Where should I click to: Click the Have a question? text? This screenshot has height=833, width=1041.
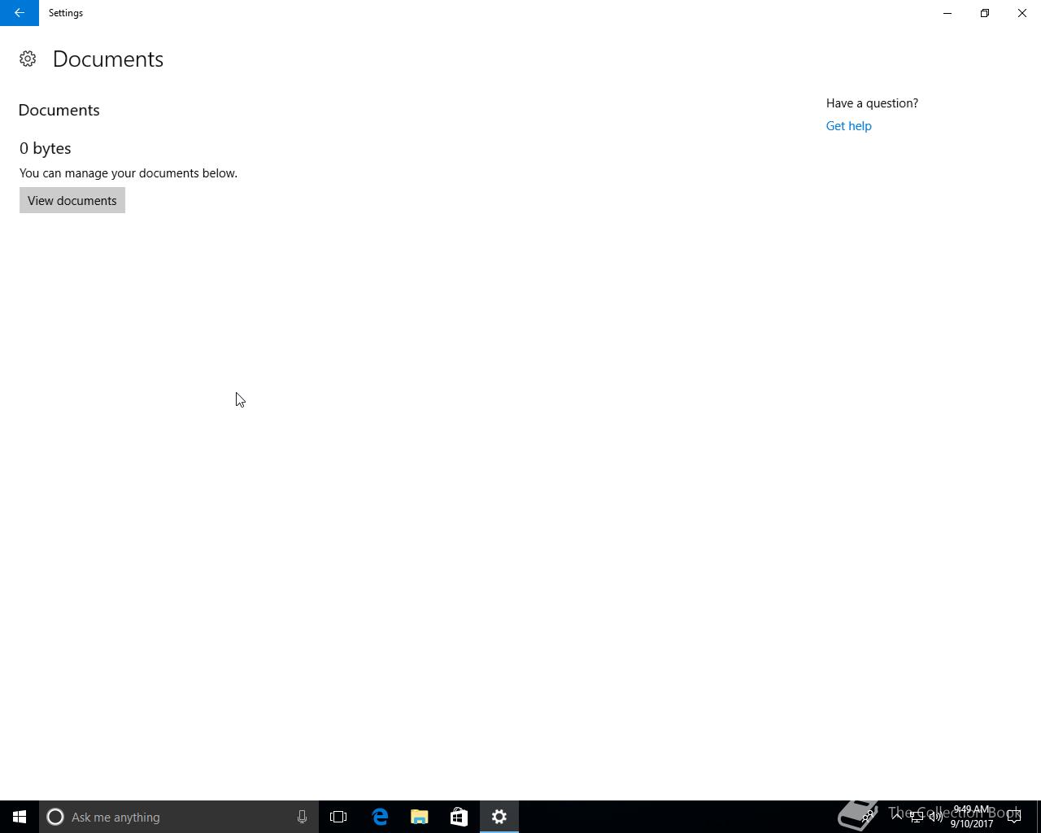click(872, 103)
